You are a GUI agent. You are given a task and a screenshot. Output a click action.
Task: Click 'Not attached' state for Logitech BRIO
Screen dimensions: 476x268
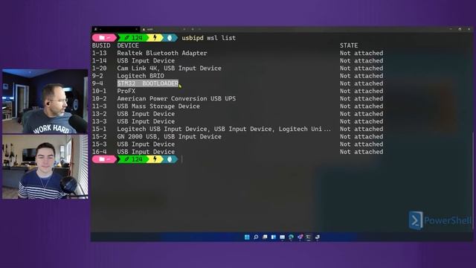[x=361, y=76]
